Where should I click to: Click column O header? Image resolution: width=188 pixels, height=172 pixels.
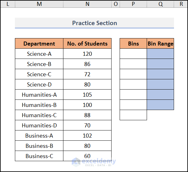point(116,4)
